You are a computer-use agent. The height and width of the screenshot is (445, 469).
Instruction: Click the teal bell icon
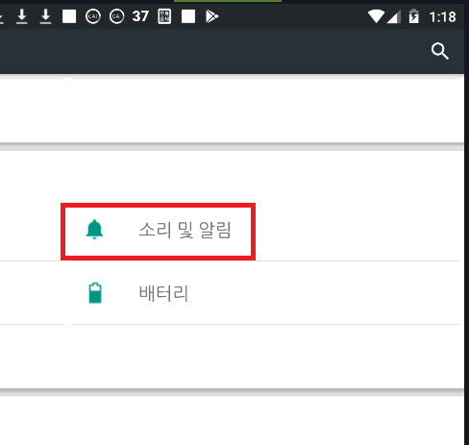(94, 230)
